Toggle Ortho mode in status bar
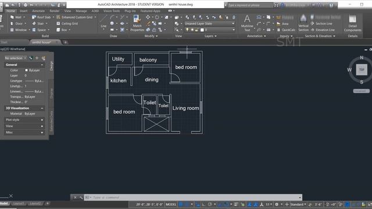 204,204
